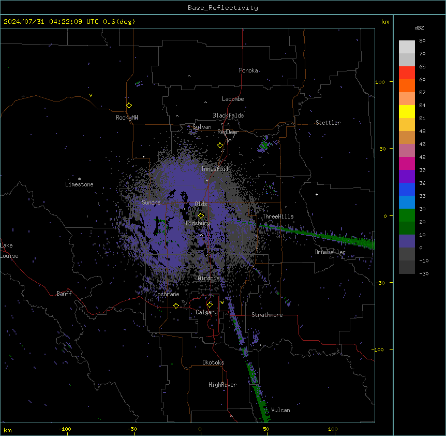Image resolution: width=446 pixels, height=436 pixels.
Task: Select the HighRiver label
Action: click(222, 385)
